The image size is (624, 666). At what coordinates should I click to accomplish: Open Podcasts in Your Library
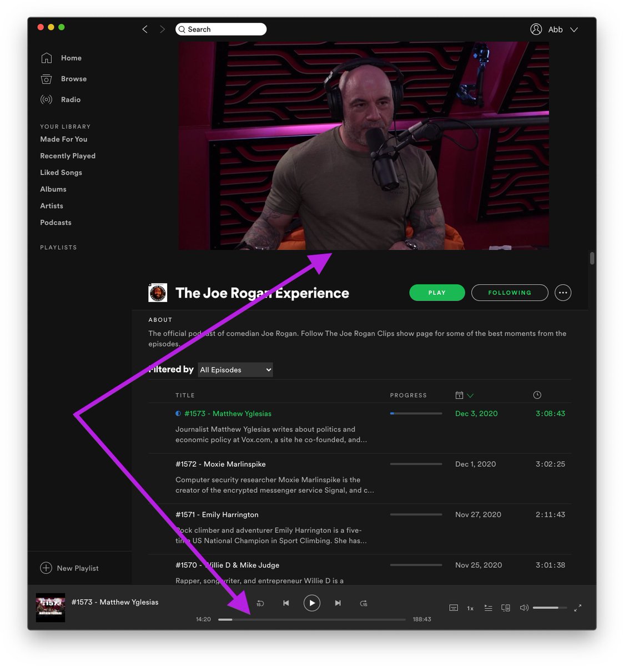coord(56,223)
